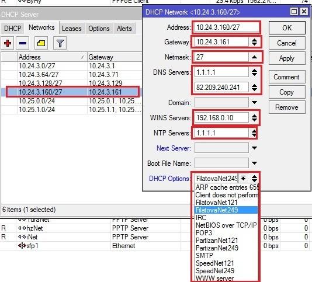
Task: Maximize the DHCP Network dialog window
Action: [x=294, y=12]
